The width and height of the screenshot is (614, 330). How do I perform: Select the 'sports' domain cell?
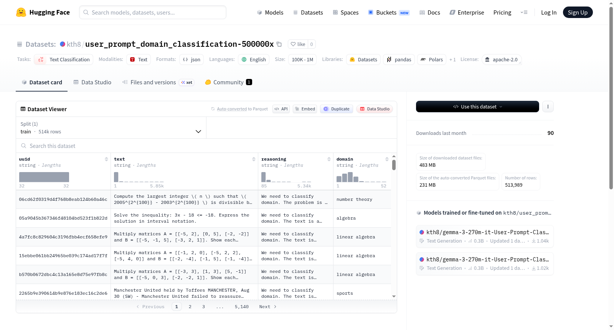click(362, 293)
